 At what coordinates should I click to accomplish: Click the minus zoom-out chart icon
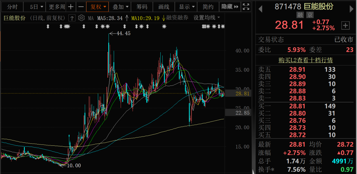point(81,7)
